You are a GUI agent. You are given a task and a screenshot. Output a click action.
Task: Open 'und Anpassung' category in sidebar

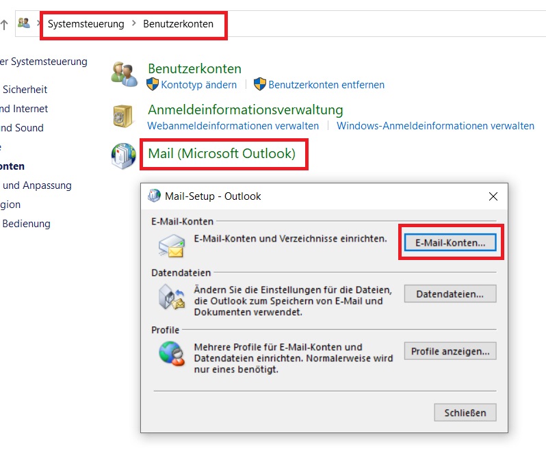click(37, 185)
